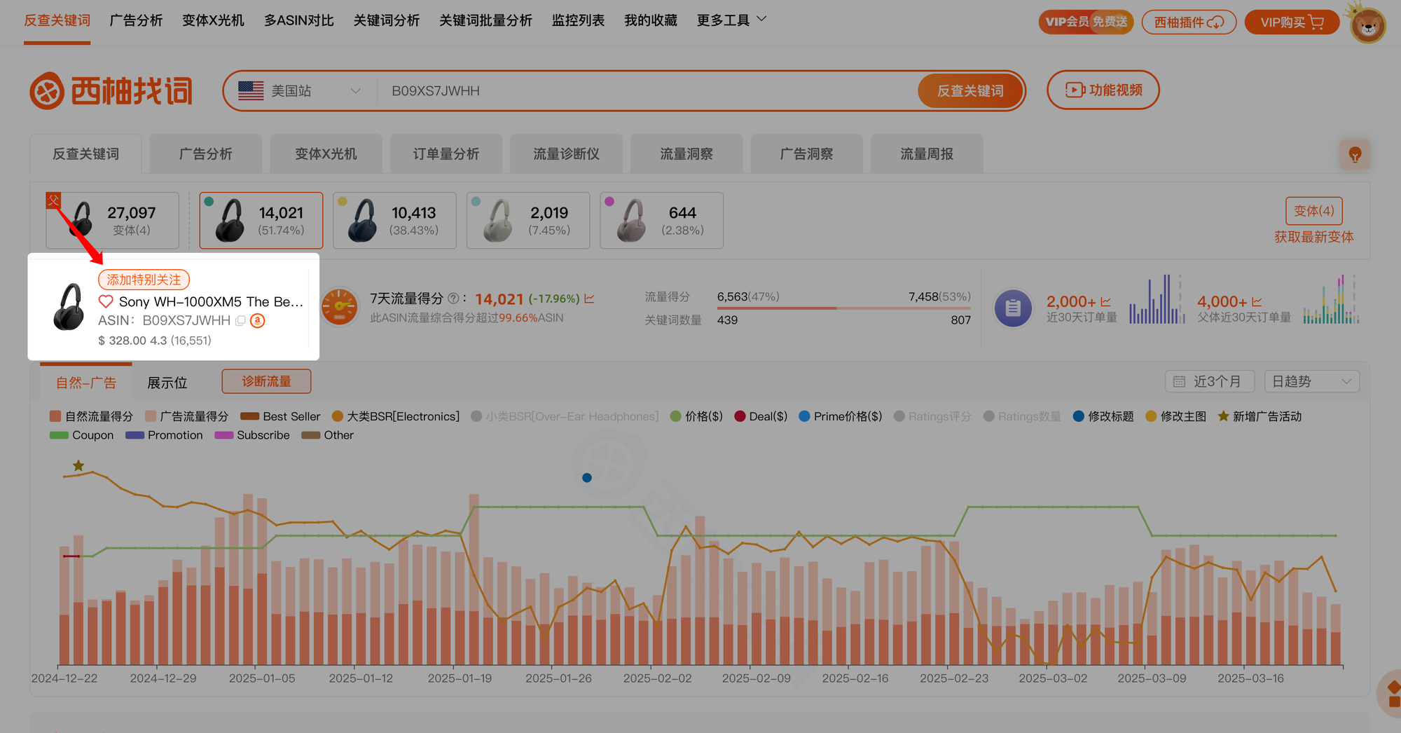This screenshot has width=1401, height=733.
Task: Click the VIP购买 button
Action: [1292, 22]
